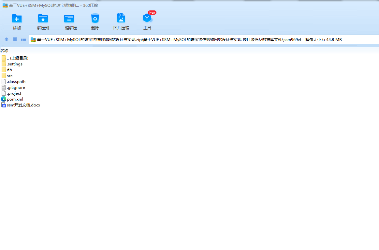The width and height of the screenshot is (379, 250).
Task: Click the 解压到 (Extract to) icon
Action: coord(43,19)
